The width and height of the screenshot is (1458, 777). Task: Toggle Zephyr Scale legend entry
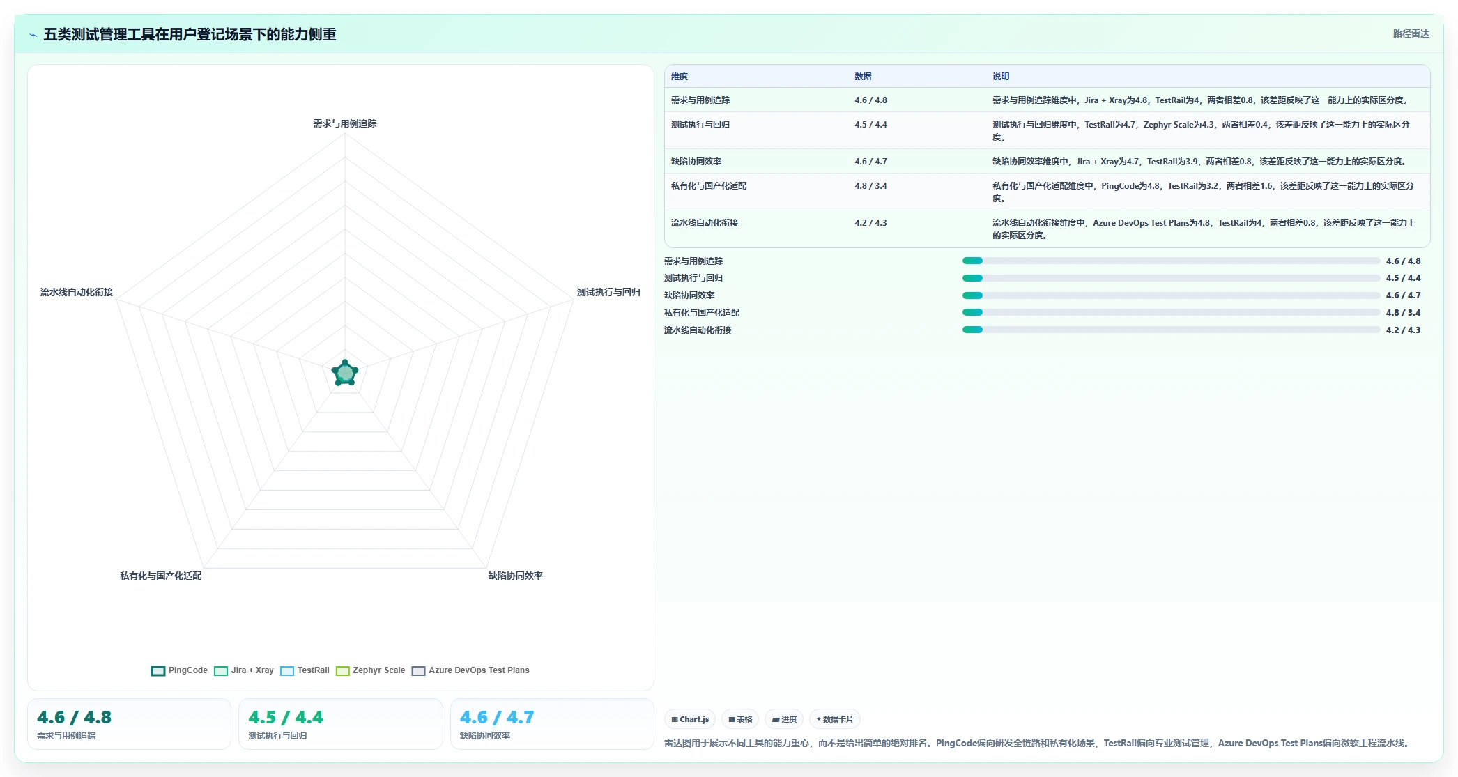[x=370, y=670]
